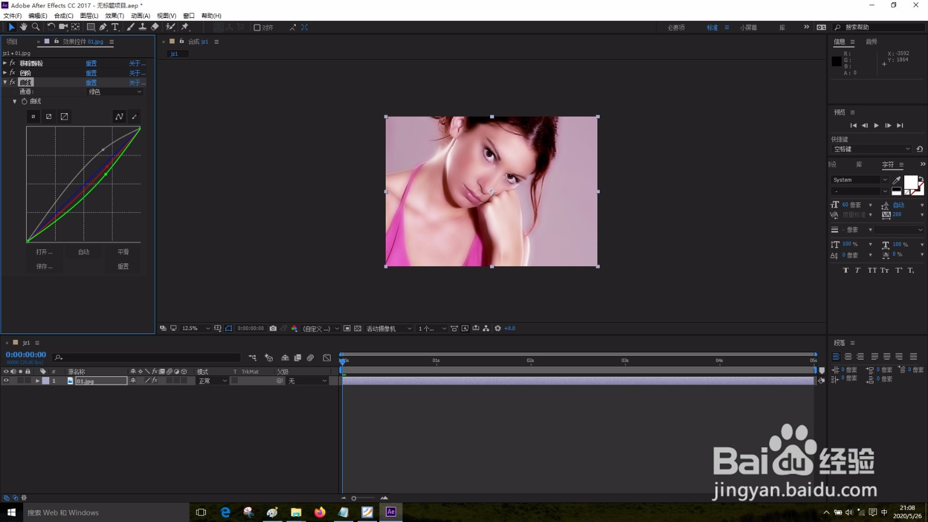Select the Zoom magnifier tool
928x522 pixels.
pos(35,27)
